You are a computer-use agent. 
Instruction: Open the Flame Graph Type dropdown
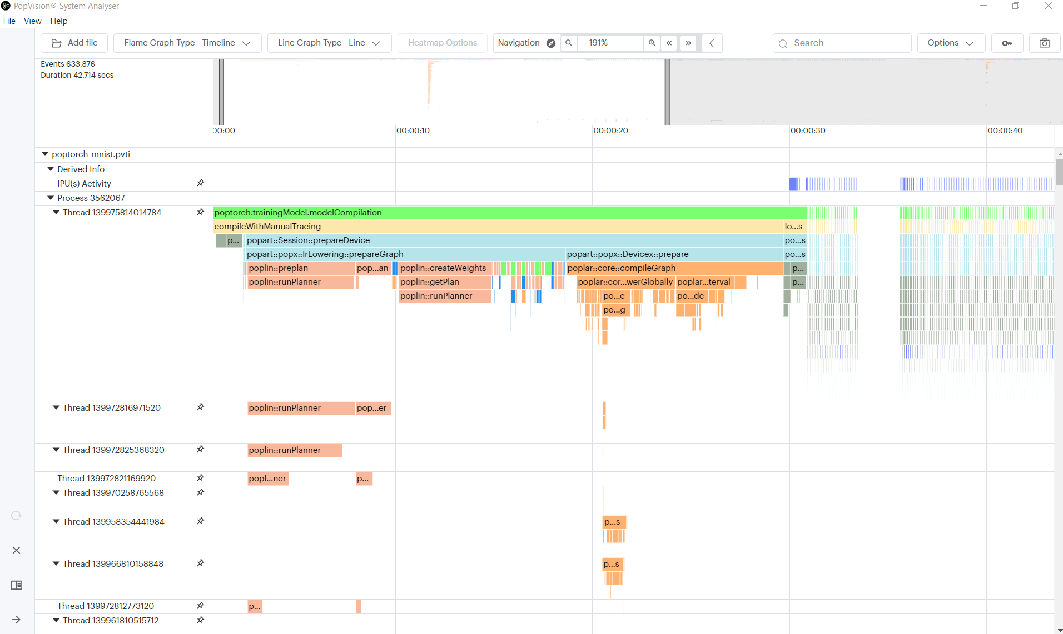187,43
